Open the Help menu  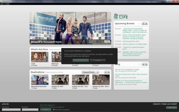pos(7,4)
